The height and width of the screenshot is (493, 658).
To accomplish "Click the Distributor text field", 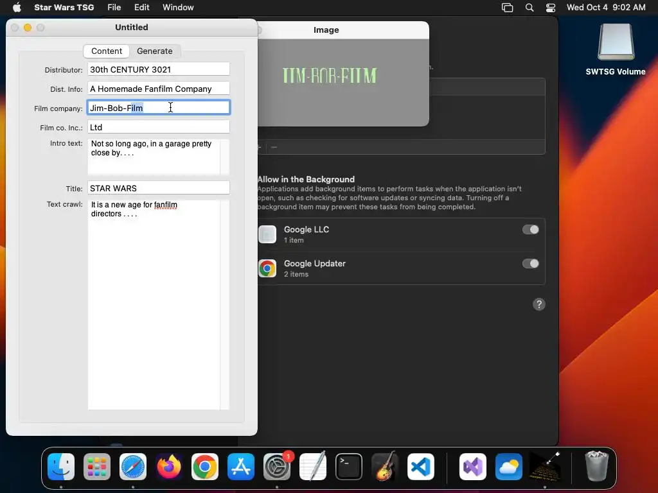I will click(159, 69).
